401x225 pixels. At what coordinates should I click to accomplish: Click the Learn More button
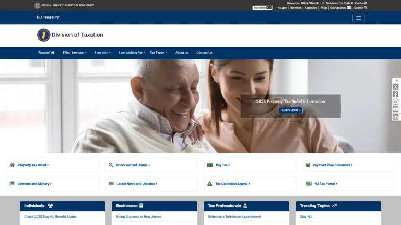[x=290, y=110]
